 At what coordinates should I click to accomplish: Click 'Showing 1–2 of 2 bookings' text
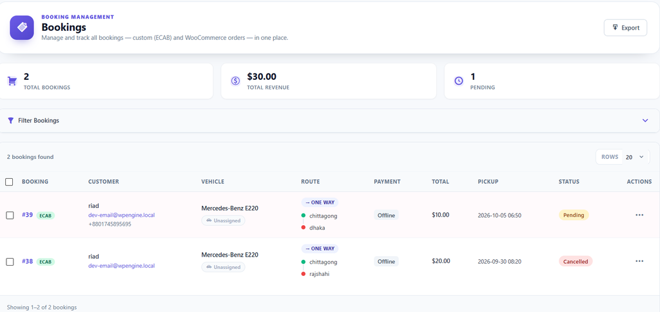coord(42,307)
